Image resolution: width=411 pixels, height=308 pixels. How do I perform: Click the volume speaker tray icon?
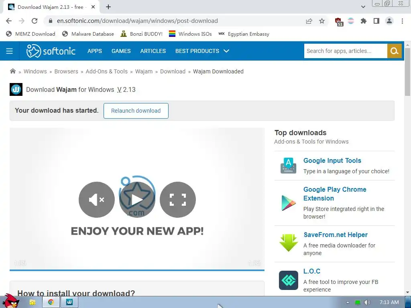click(367, 302)
